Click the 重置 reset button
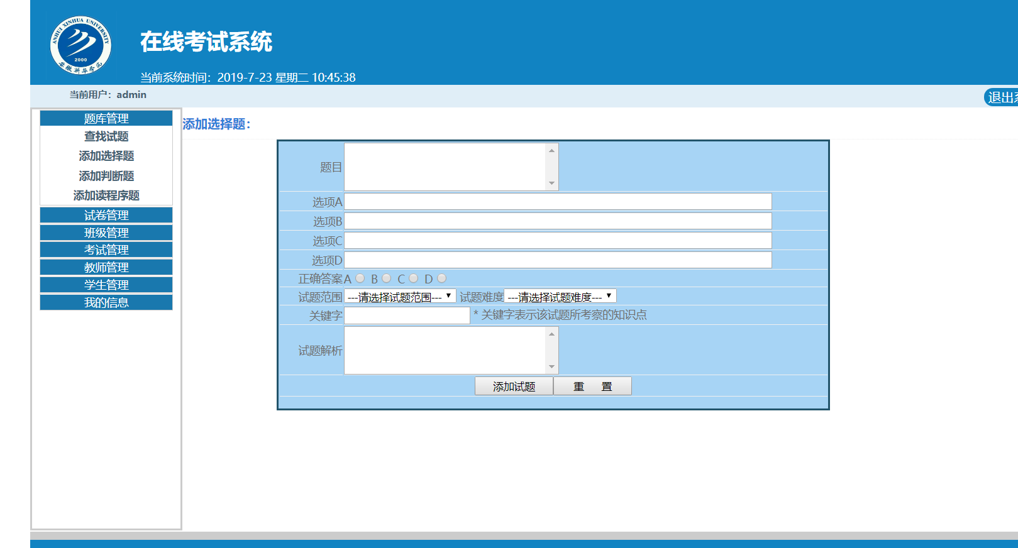The height and width of the screenshot is (548, 1018). click(x=592, y=386)
